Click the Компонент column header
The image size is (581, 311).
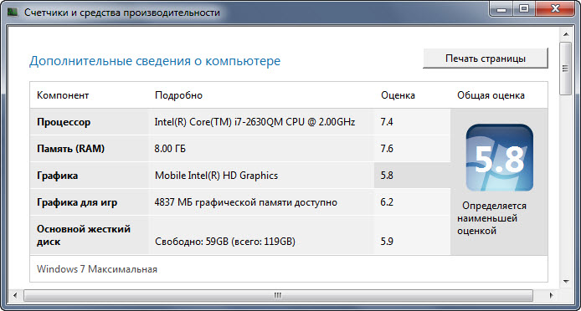pos(63,95)
